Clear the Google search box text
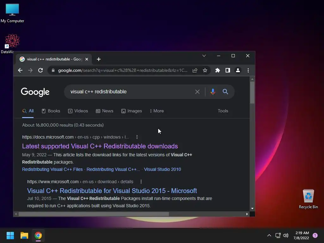The image size is (324, 243). [197, 92]
